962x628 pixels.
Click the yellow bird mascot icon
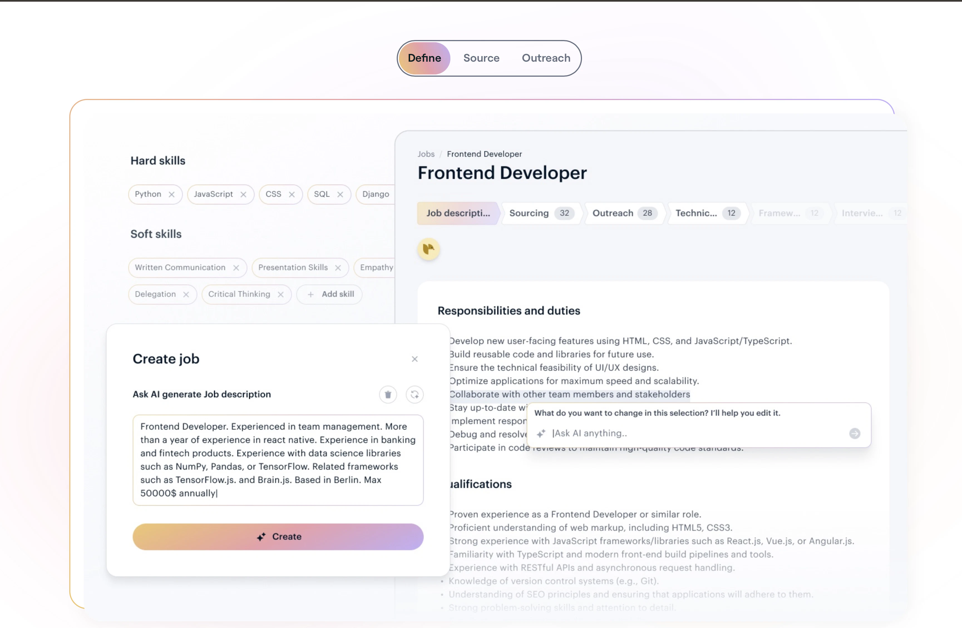(428, 249)
